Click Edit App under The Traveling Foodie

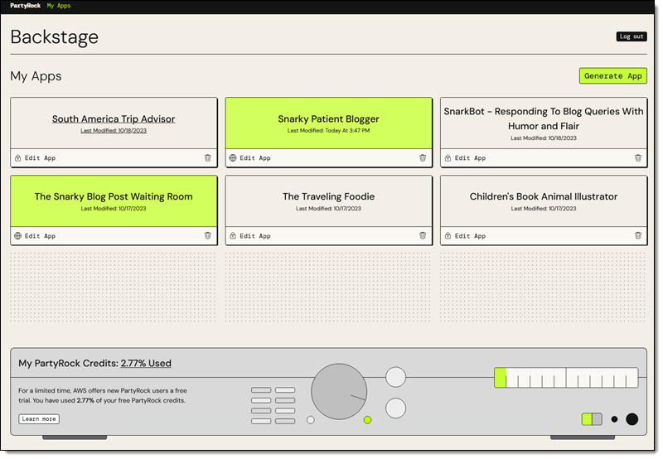(255, 236)
